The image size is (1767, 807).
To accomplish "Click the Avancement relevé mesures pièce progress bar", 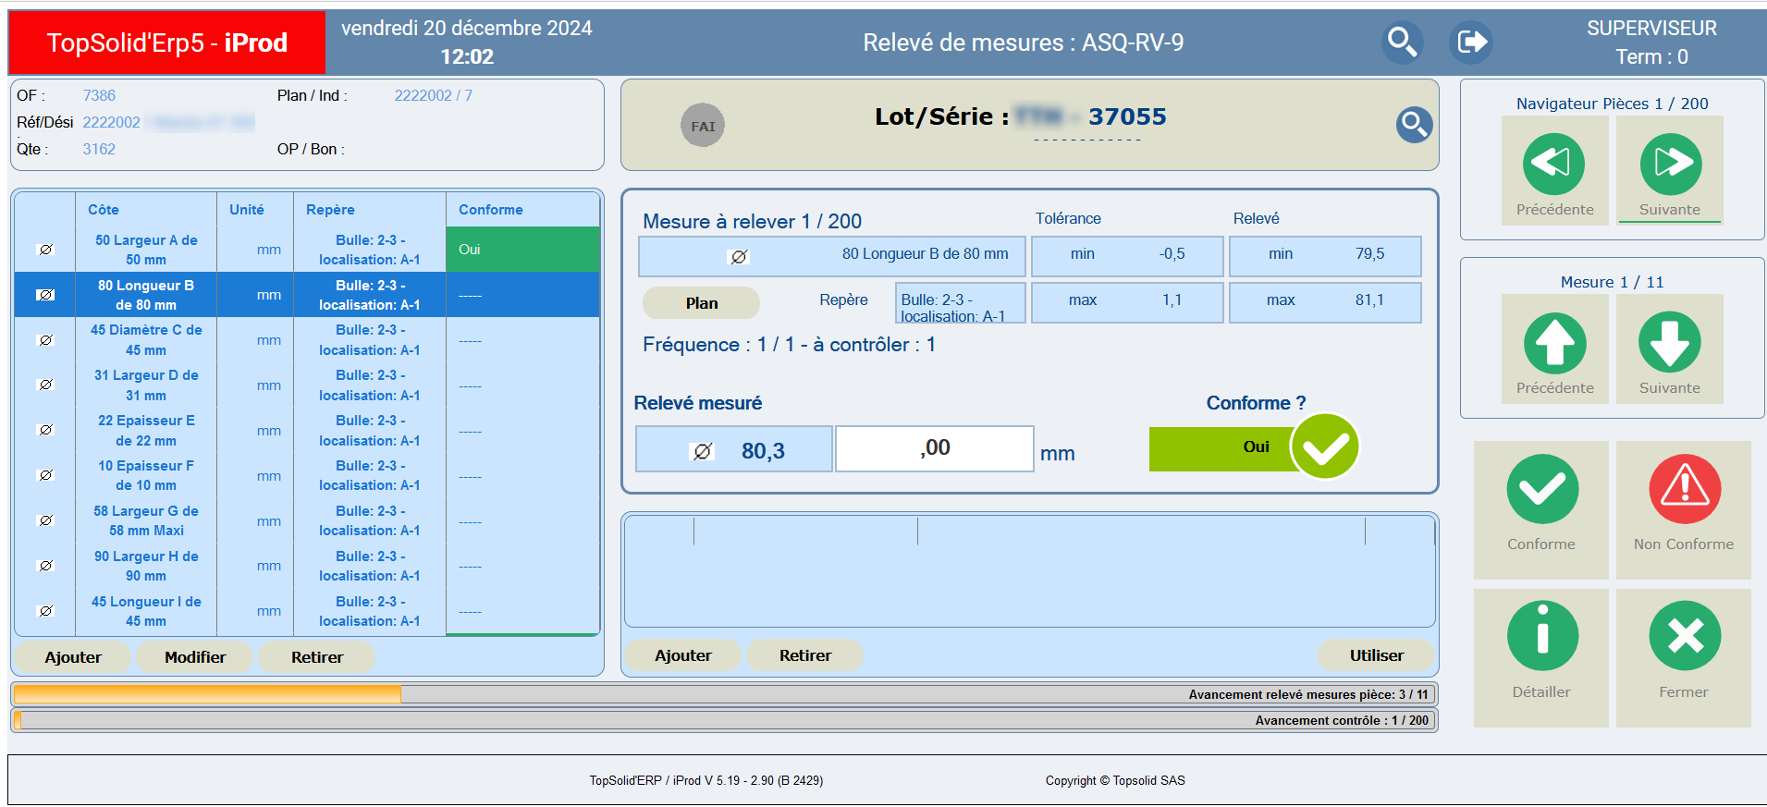I will point(724,694).
